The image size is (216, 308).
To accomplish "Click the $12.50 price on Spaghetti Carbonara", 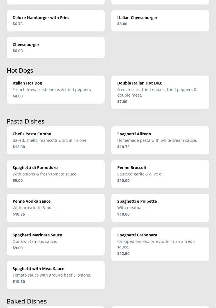I will [x=123, y=253].
